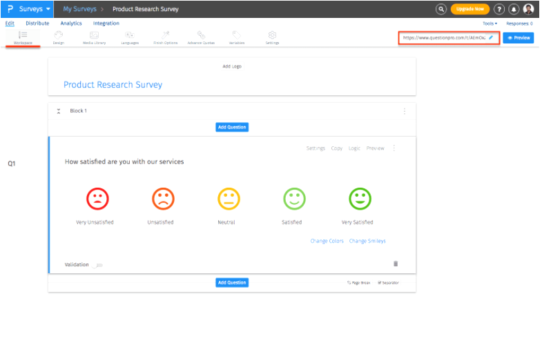
Task: Click the Change Colors link
Action: click(x=327, y=241)
